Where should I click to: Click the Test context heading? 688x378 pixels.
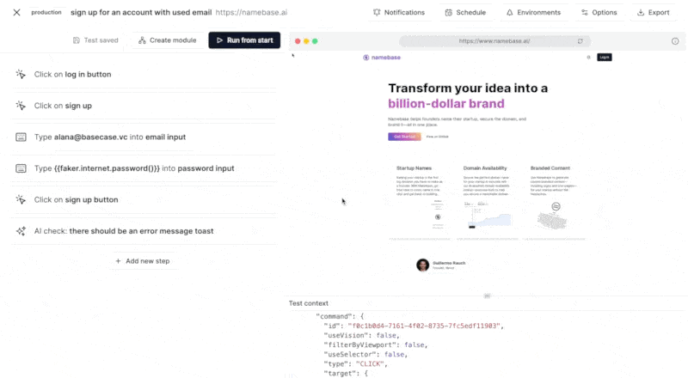point(308,303)
